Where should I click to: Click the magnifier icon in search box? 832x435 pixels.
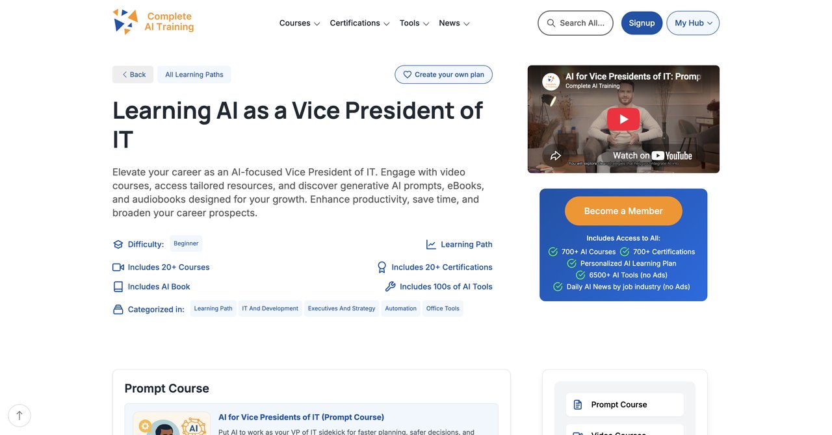pos(551,23)
